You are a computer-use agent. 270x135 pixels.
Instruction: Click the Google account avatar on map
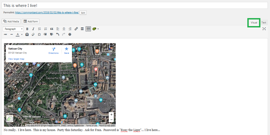(x=111, y=47)
